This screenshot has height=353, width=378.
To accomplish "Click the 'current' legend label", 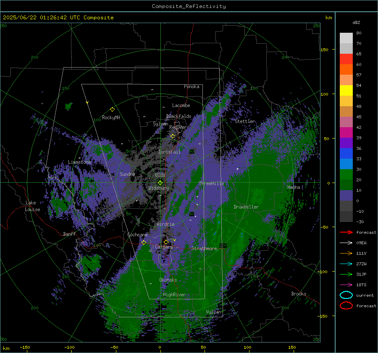I will click(x=365, y=295).
